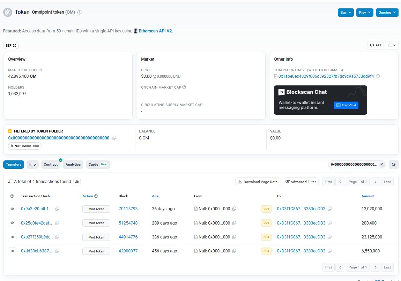
Task: Click top pagination Last button
Action: [387, 182]
